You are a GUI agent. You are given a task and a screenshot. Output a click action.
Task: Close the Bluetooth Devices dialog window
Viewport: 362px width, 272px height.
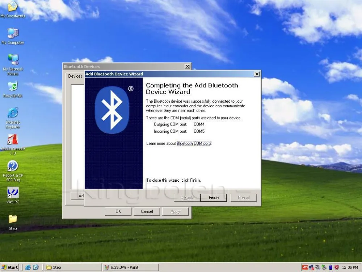point(188,66)
